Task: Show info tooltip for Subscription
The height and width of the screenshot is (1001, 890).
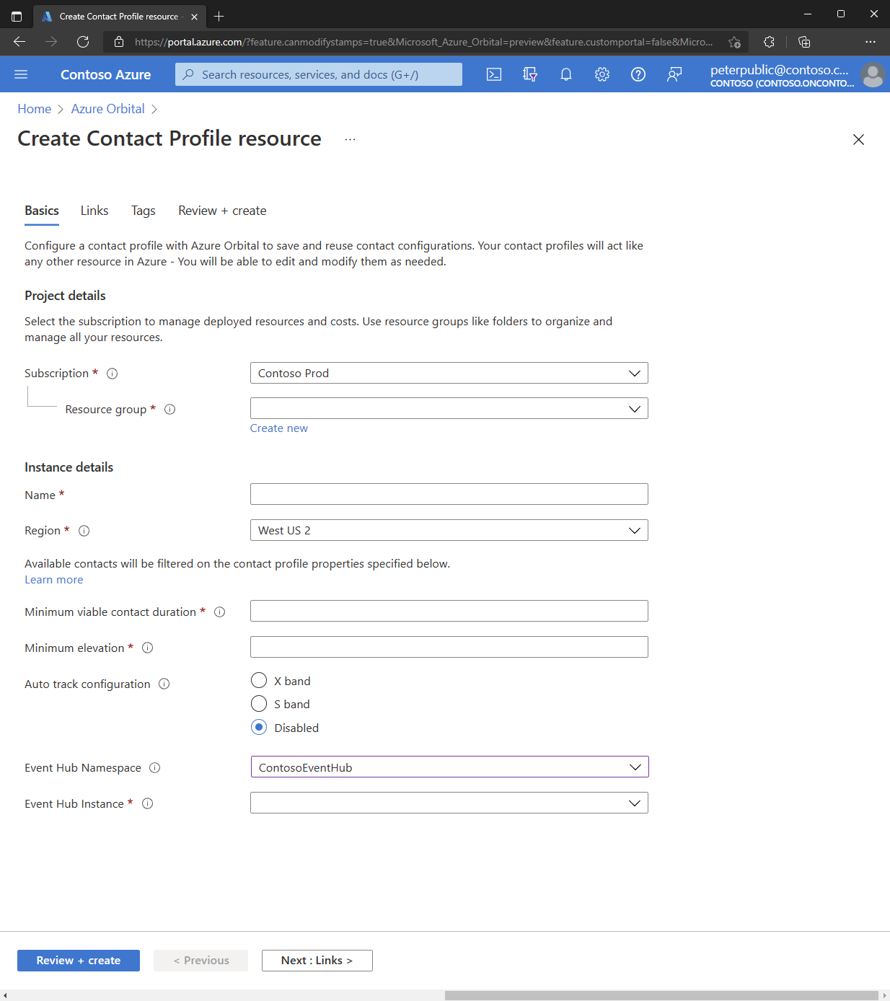Action: [113, 374]
